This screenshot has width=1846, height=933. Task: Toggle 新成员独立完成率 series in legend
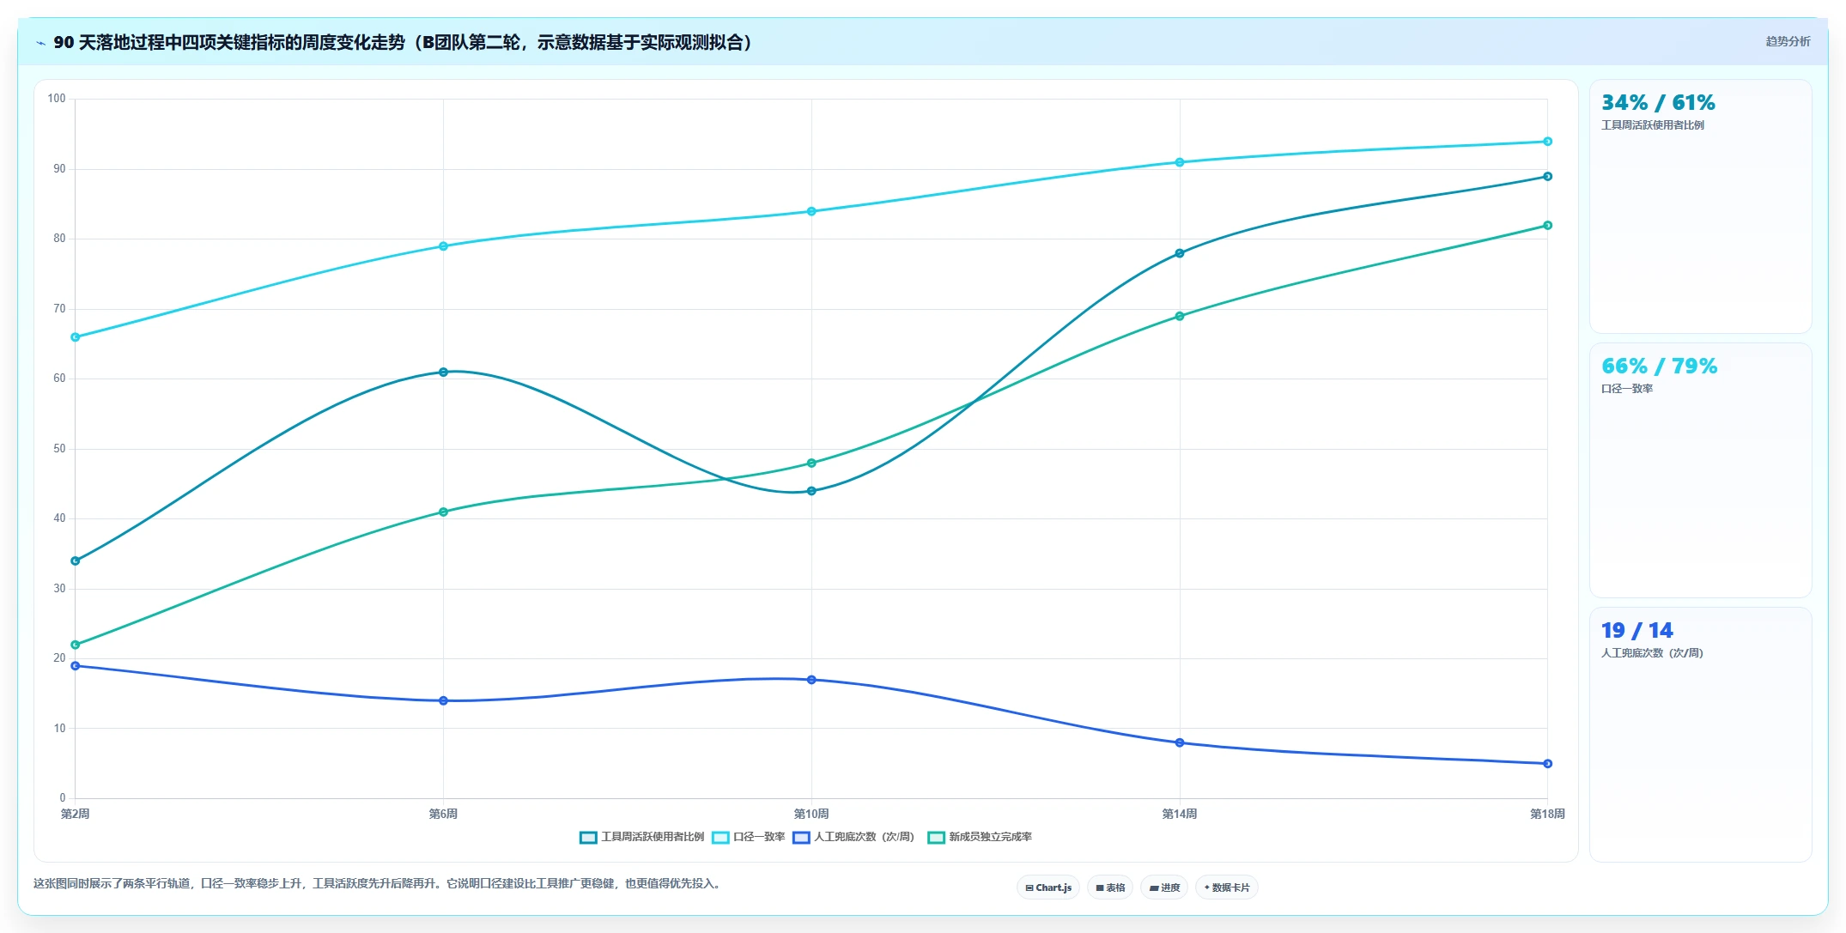point(980,837)
